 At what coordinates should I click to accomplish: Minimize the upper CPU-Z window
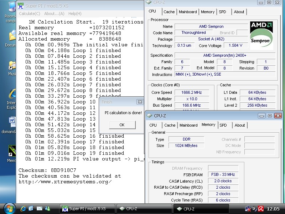coord(261,2)
